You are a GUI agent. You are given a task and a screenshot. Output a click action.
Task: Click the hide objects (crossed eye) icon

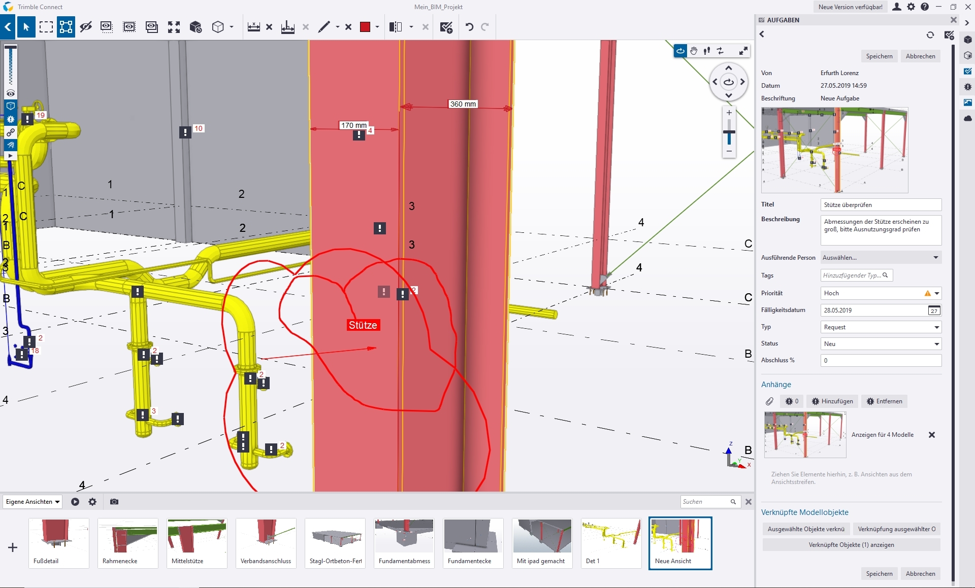(x=86, y=27)
